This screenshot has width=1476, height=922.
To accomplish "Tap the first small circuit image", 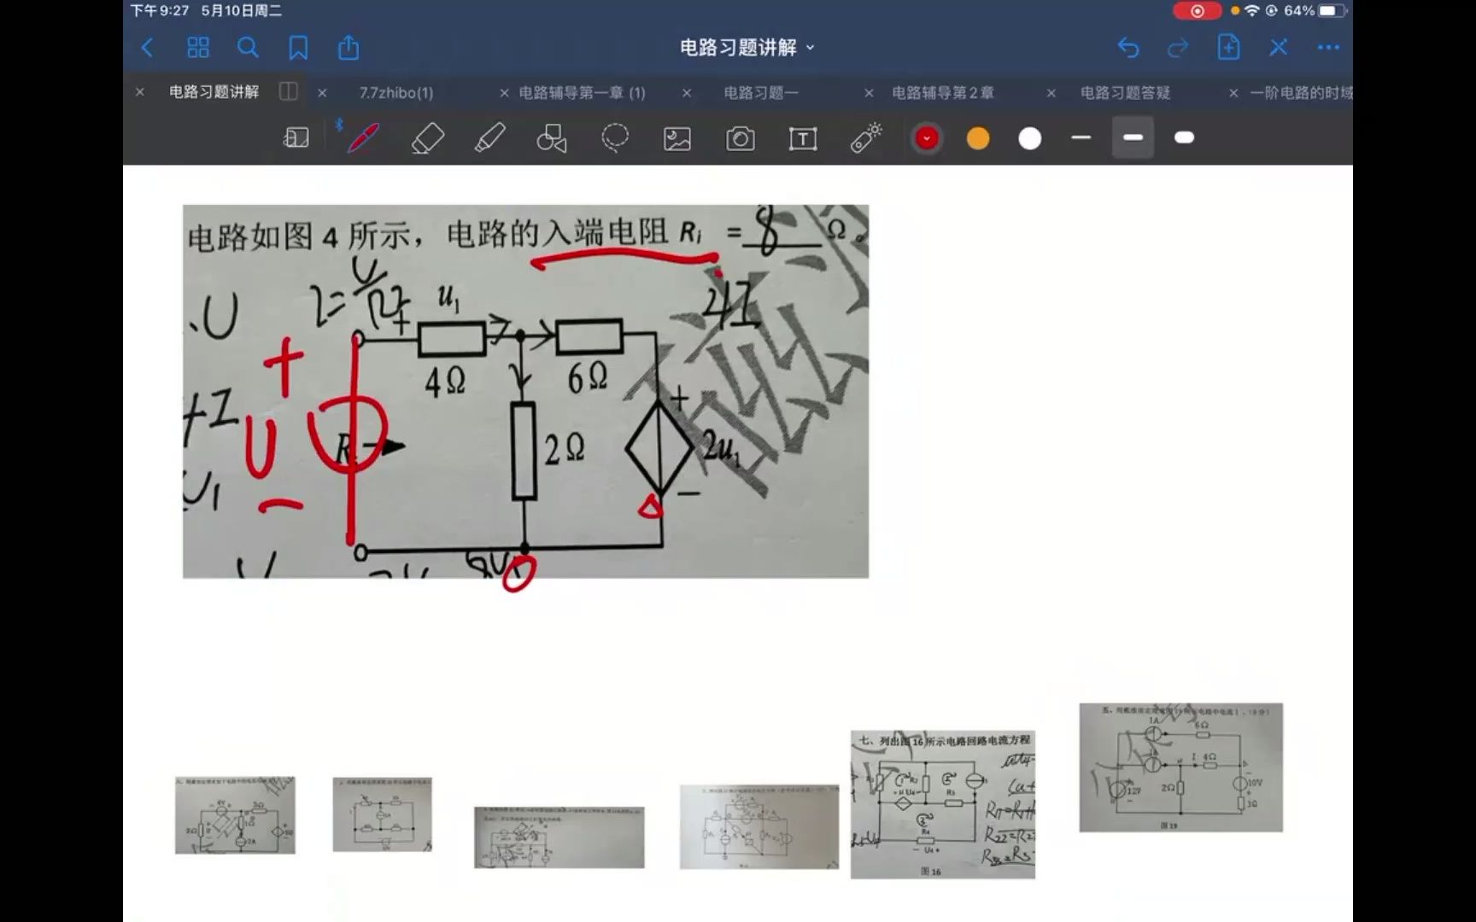I will point(235,815).
